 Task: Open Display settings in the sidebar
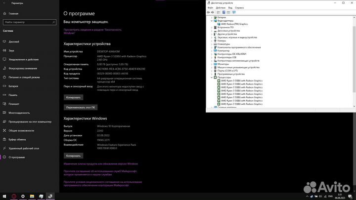tap(14, 41)
